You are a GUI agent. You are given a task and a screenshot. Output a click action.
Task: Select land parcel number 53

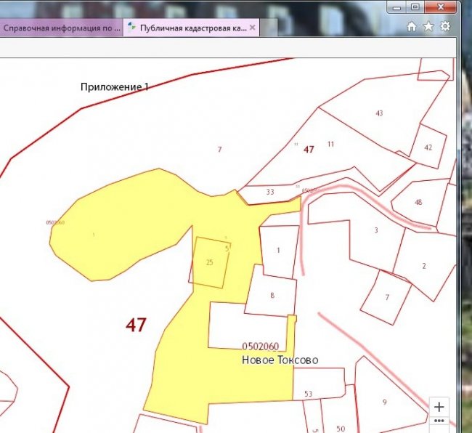[x=309, y=393]
